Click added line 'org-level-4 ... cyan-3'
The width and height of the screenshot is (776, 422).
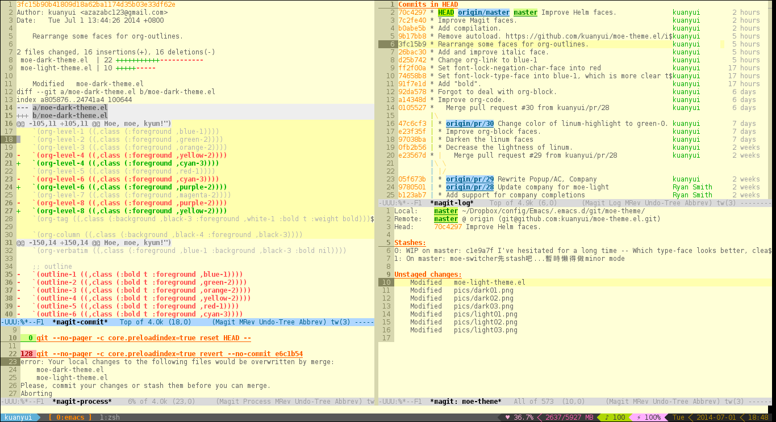118,163
